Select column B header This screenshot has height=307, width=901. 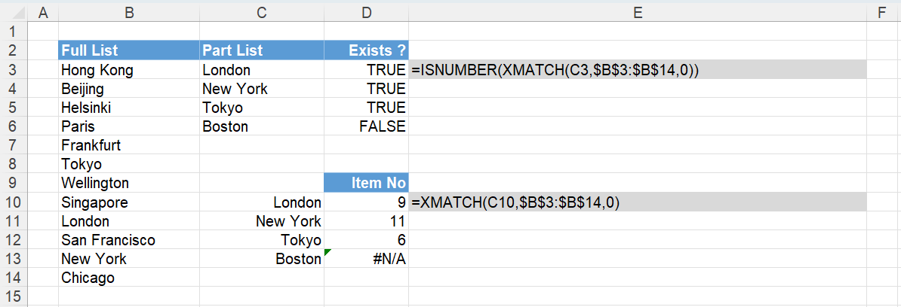click(x=129, y=14)
